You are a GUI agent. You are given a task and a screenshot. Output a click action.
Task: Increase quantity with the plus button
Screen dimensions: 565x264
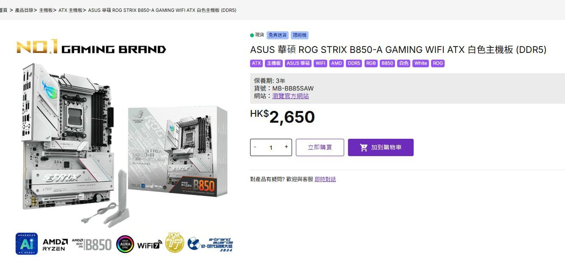(286, 147)
